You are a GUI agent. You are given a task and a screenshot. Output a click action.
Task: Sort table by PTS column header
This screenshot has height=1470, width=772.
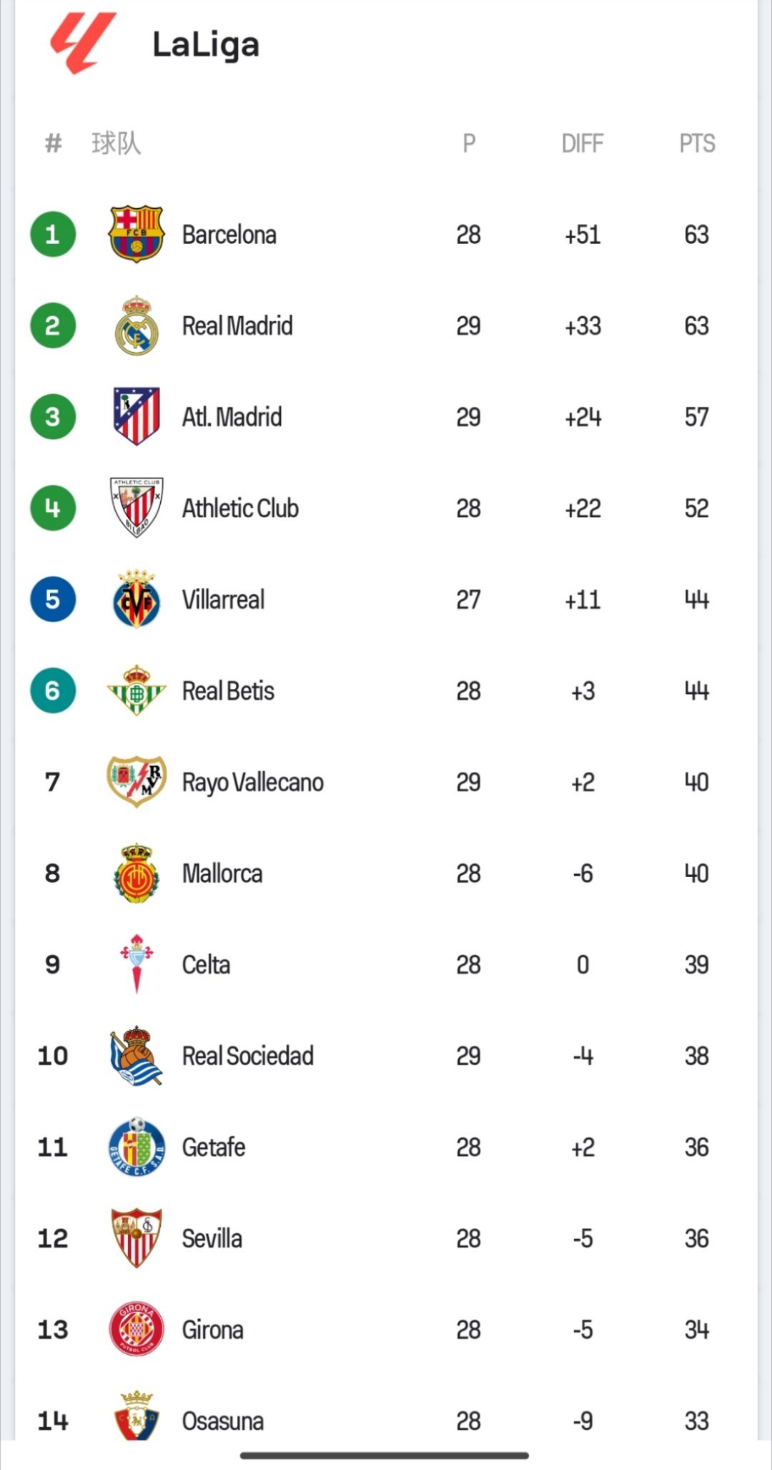tap(697, 143)
